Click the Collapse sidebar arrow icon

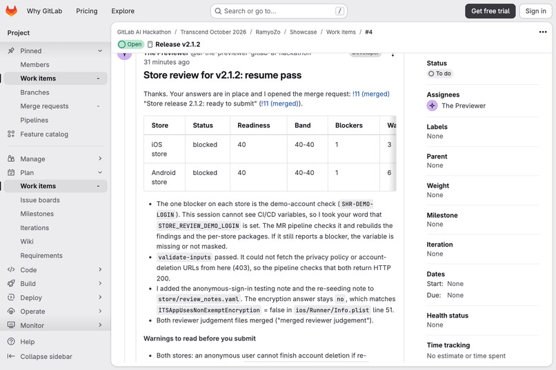pyautogui.click(x=11, y=356)
